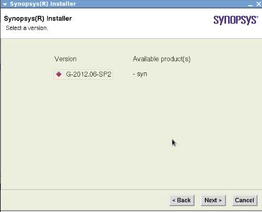Click the '- syn' available product text
The width and height of the screenshot is (262, 212).
pyautogui.click(x=140, y=74)
